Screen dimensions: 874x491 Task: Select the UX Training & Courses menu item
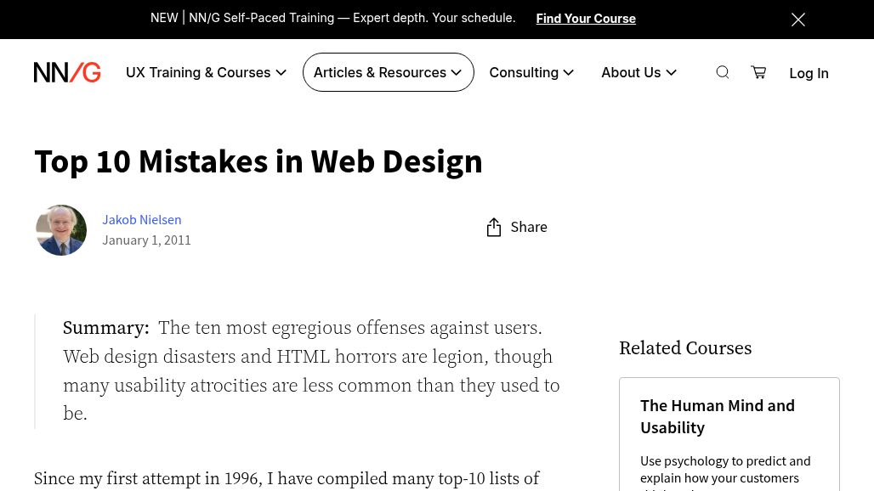198,72
